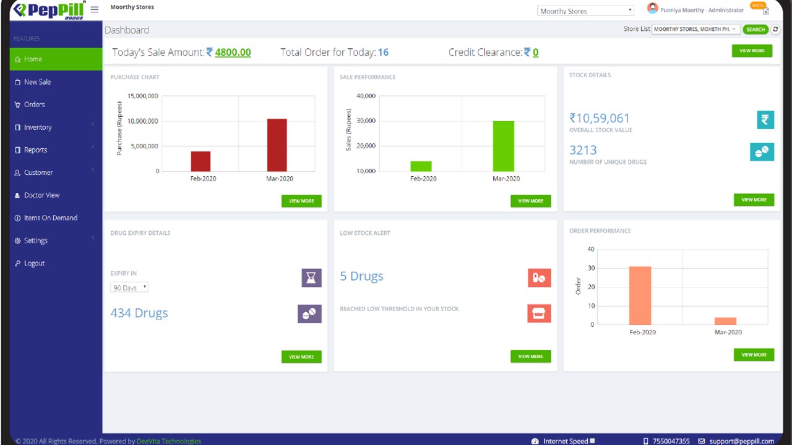Open Orders in the sidebar
The width and height of the screenshot is (792, 445).
[56, 104]
